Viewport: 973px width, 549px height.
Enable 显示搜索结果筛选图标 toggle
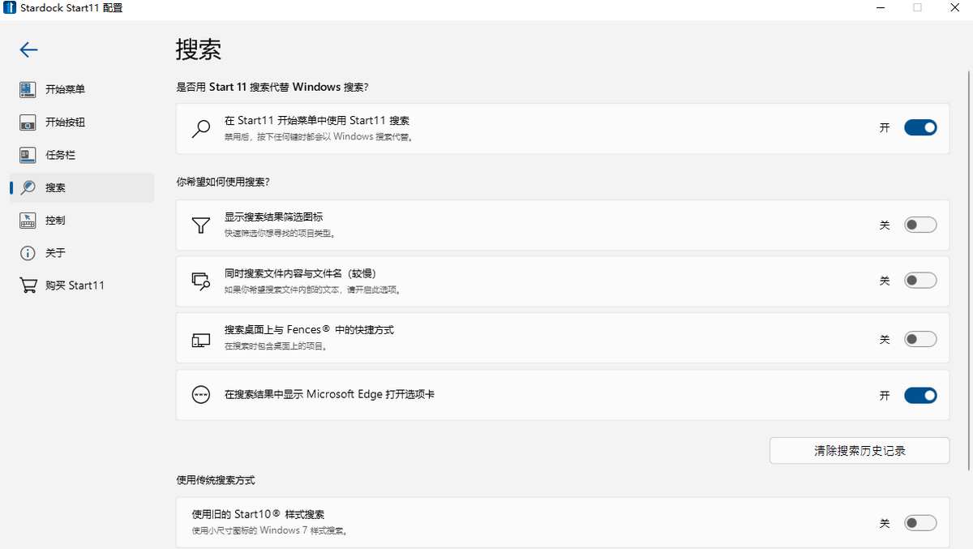(x=920, y=225)
